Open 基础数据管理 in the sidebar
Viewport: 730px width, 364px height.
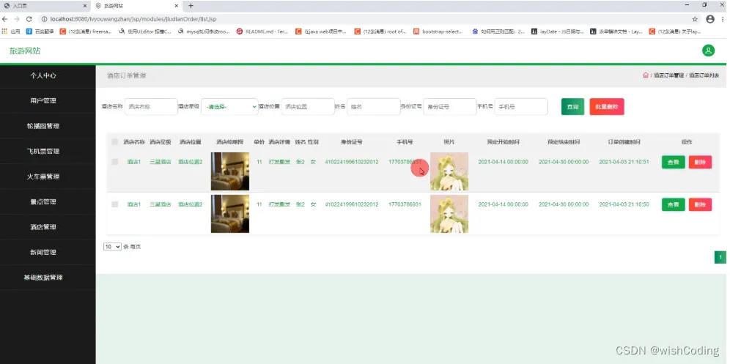(x=43, y=278)
